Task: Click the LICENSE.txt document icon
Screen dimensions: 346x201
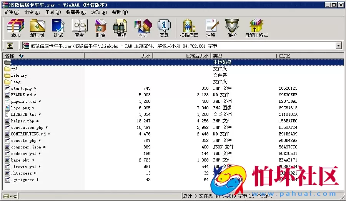Action: (x=7, y=114)
